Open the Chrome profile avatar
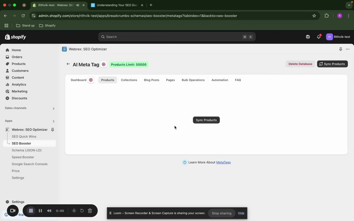The width and height of the screenshot is (354, 221). pyautogui.click(x=340, y=16)
